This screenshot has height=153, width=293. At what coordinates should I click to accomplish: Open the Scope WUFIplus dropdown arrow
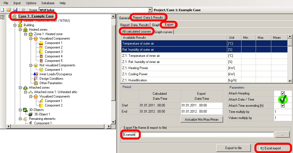150,10
